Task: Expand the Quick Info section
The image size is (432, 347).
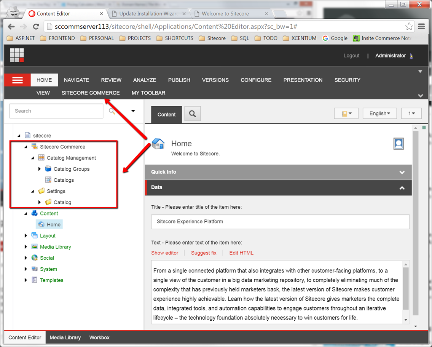Action: [402, 172]
